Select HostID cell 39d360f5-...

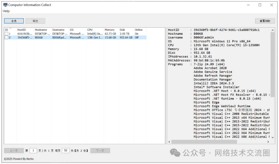(25, 37)
